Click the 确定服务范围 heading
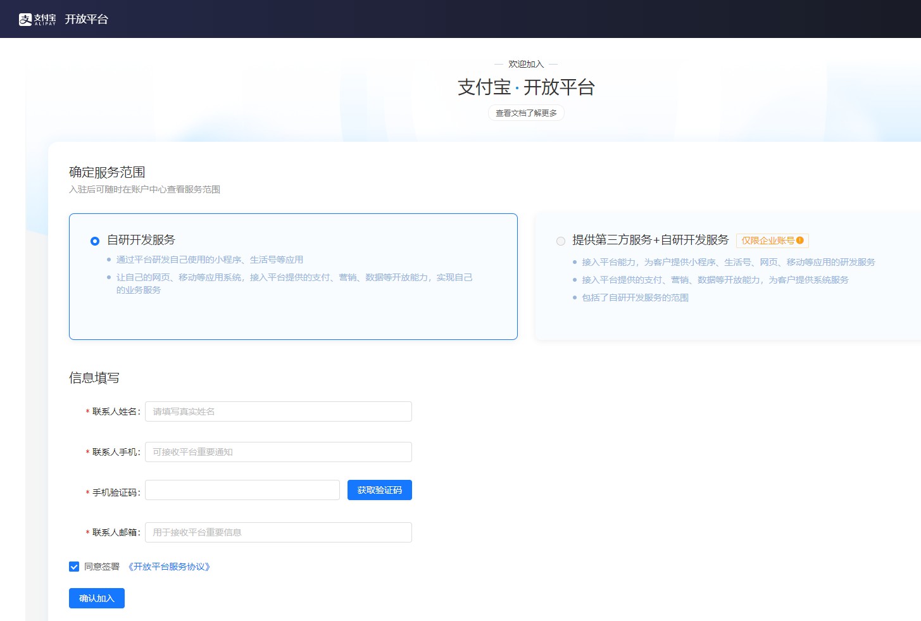This screenshot has width=921, height=621. click(107, 172)
